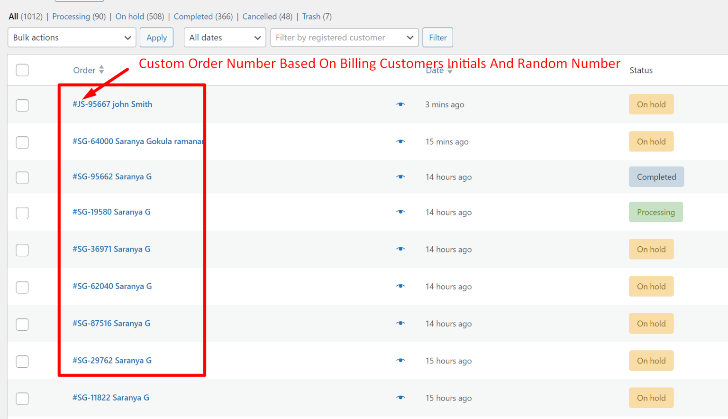
Task: Sort orders by the Date column
Action: click(x=434, y=70)
